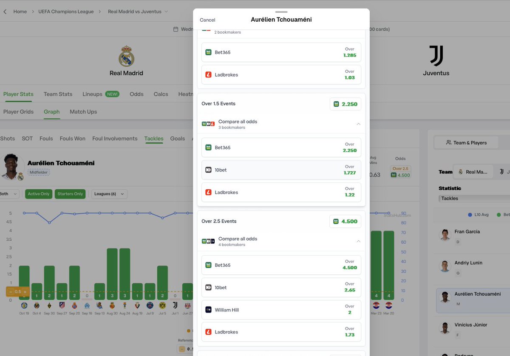Click the Juventus club logo
Viewport: 510px width, 356px height.
point(436,57)
